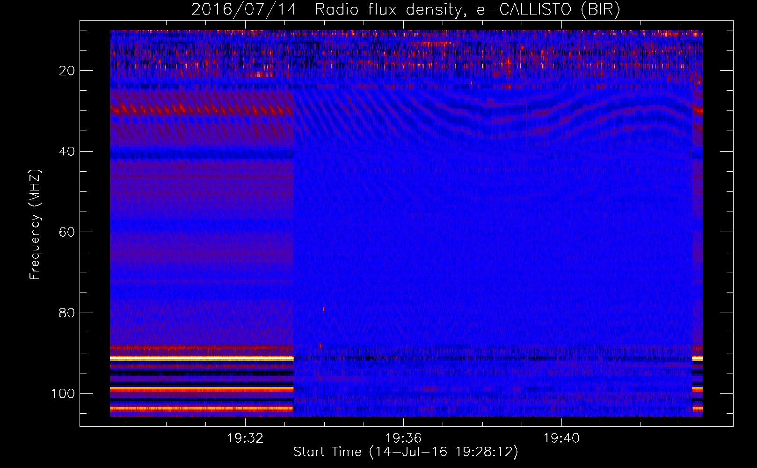Click the 19:40 time tick label

pos(561,439)
